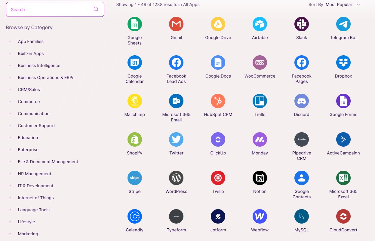Open the Twitter bird icon

[x=176, y=139]
